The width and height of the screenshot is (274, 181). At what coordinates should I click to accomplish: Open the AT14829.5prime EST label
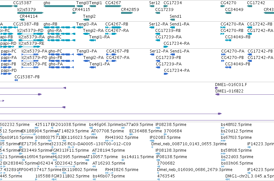[x=72, y=131]
